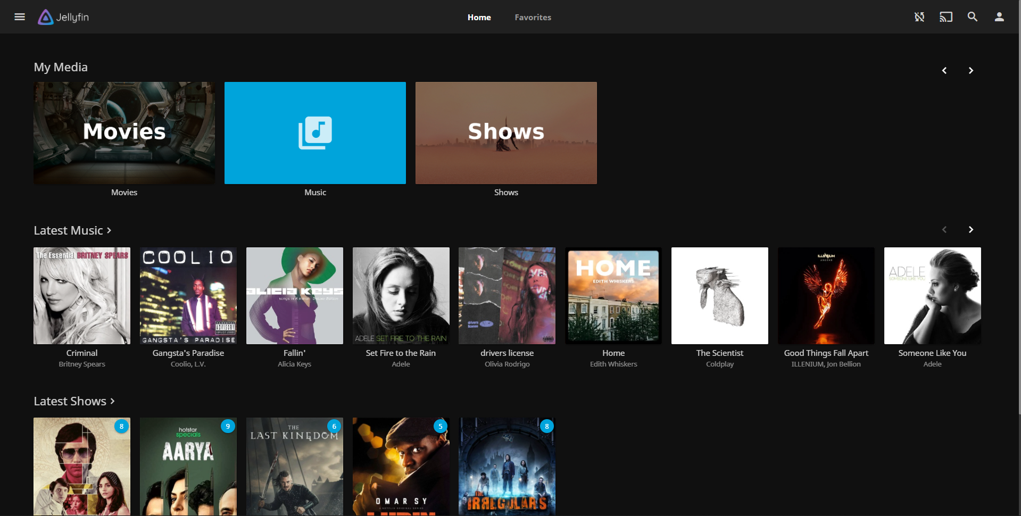Click the Jellyfin logo
1021x516 pixels.
(x=64, y=17)
